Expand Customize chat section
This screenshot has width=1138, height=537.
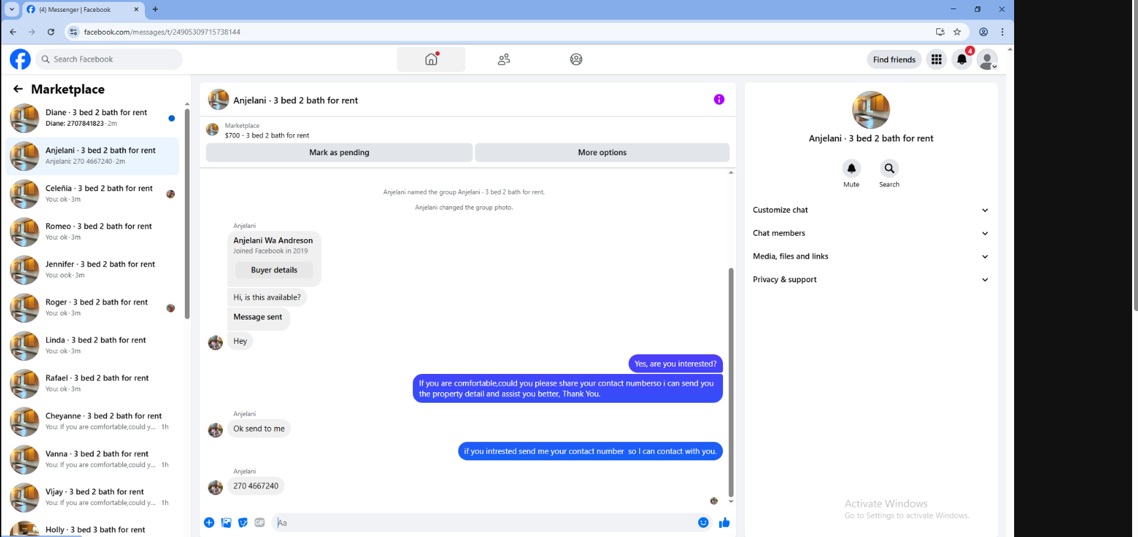tap(871, 210)
